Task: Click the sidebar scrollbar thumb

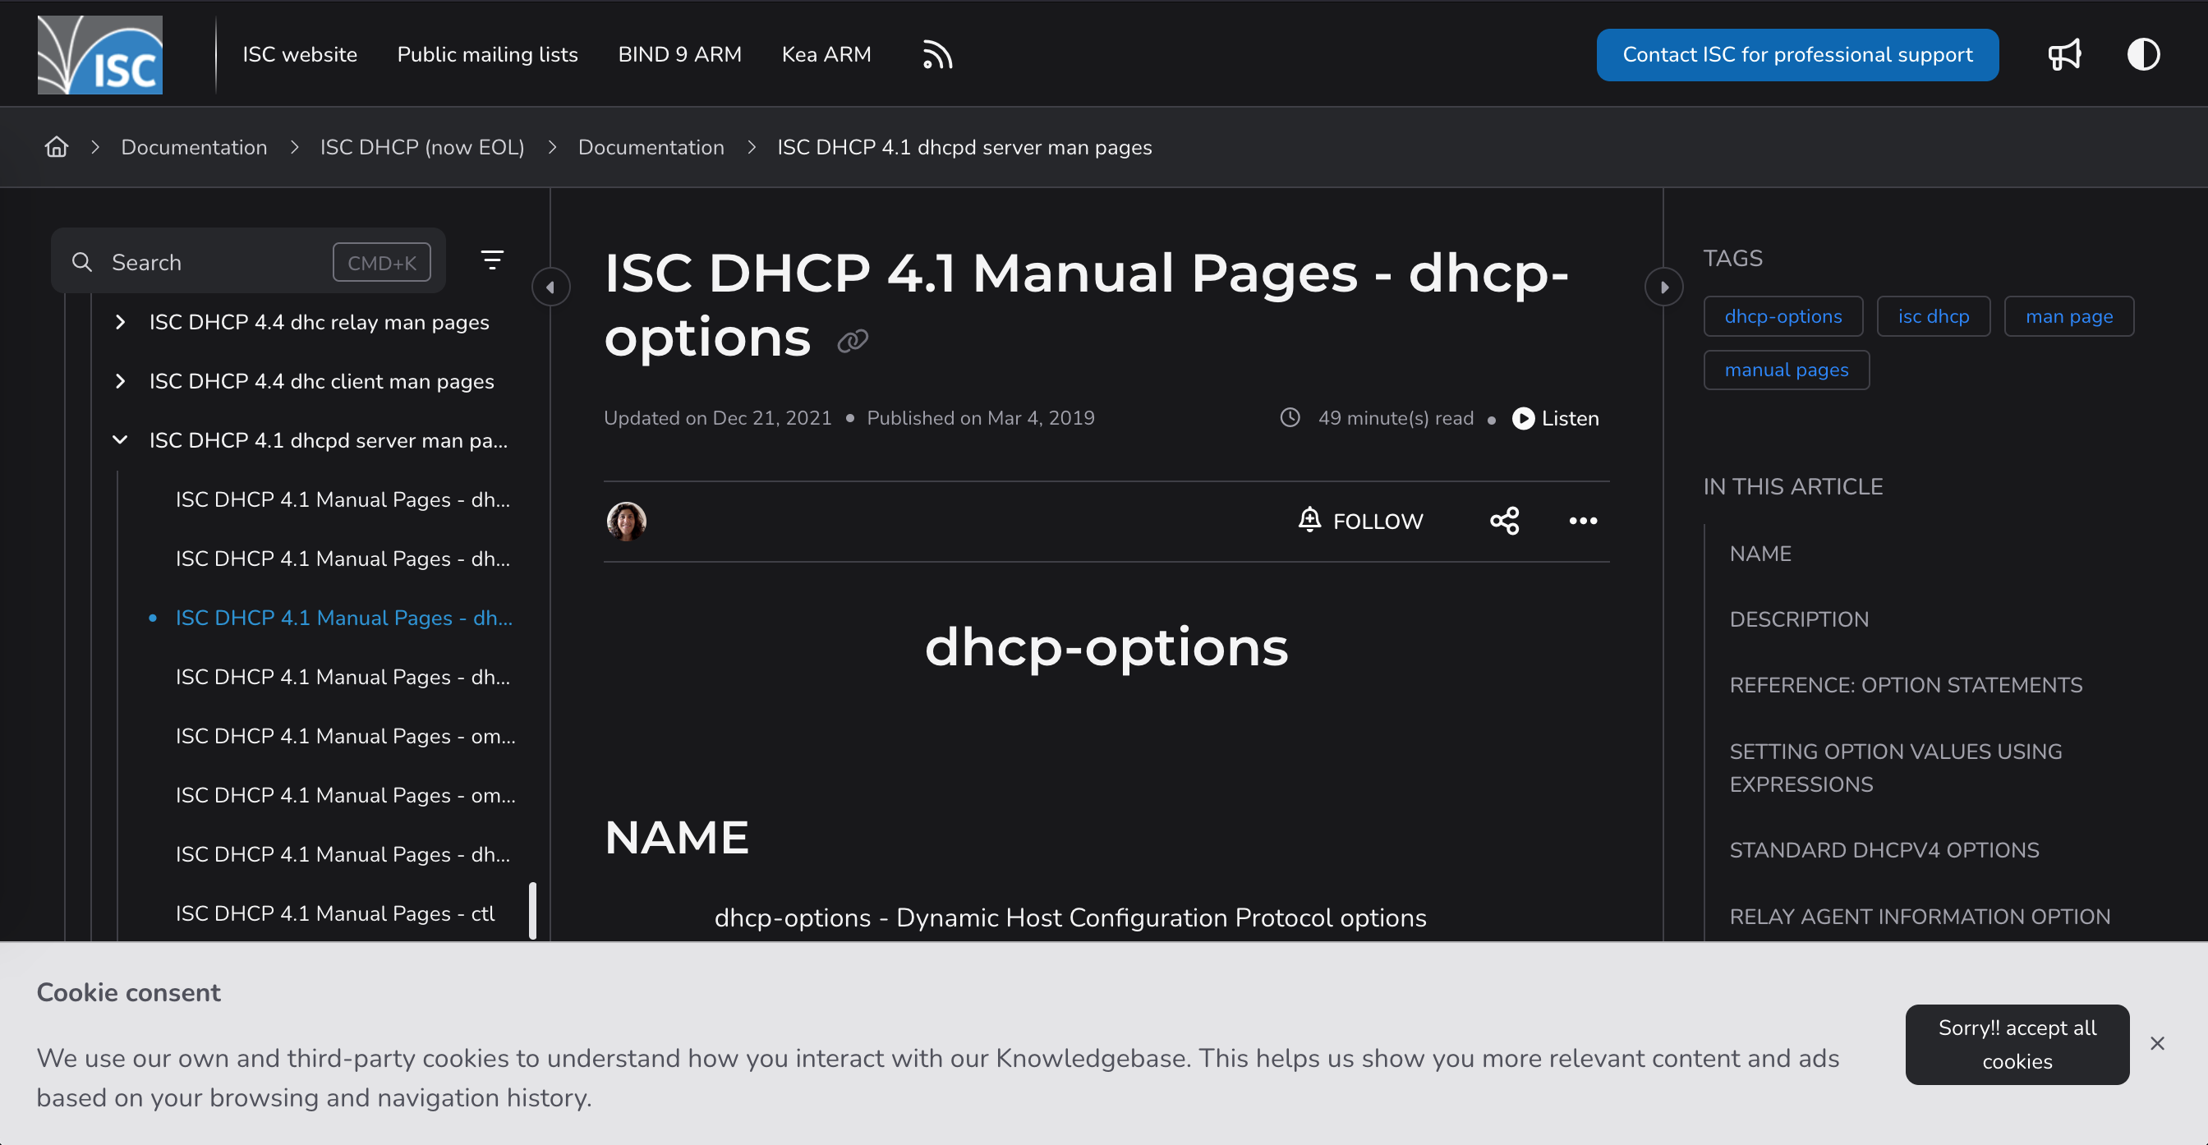Action: pyautogui.click(x=532, y=910)
